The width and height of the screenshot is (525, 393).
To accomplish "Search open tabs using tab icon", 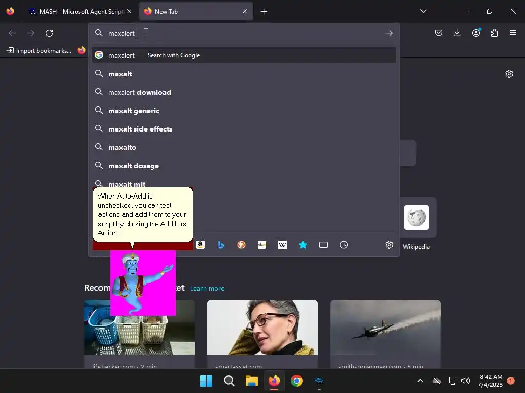I will pos(324,245).
